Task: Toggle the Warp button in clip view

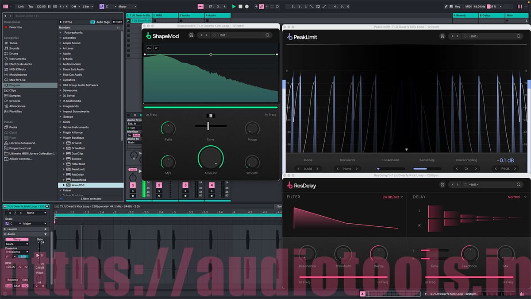Action: (17, 240)
